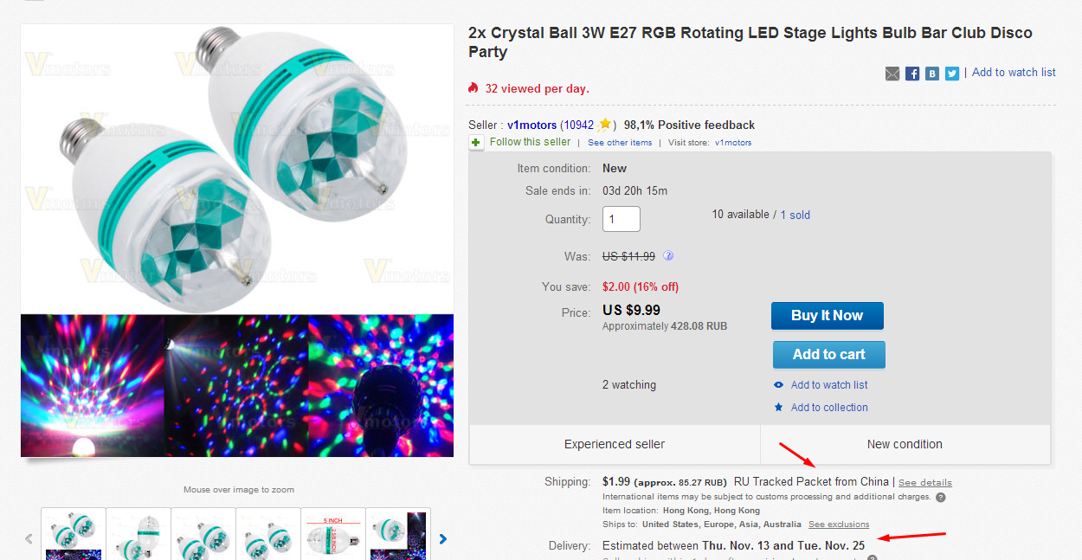This screenshot has width=1082, height=560.
Task: Click the seller feedback star badge
Action: pos(604,125)
